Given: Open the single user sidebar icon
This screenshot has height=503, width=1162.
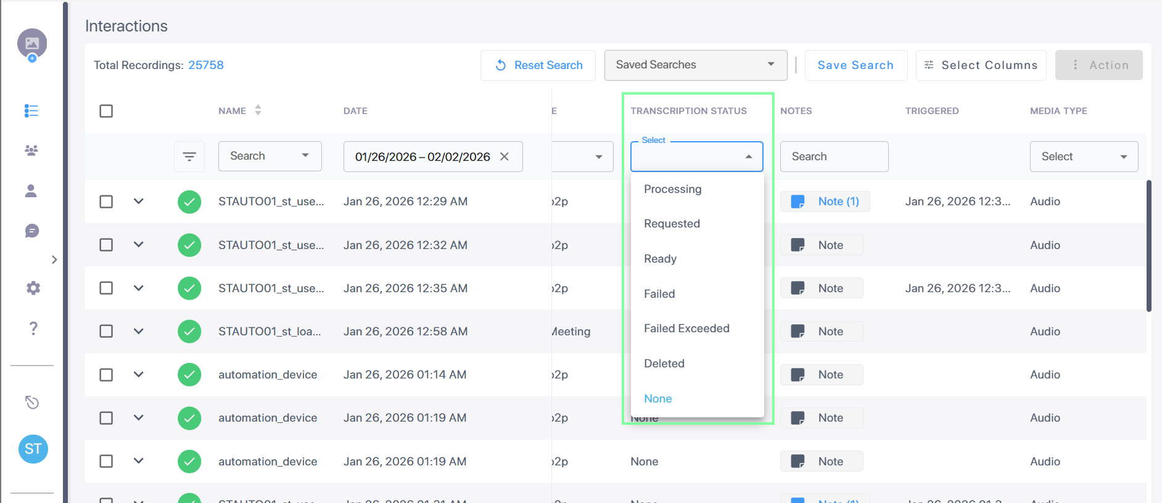Looking at the screenshot, I should tap(31, 191).
